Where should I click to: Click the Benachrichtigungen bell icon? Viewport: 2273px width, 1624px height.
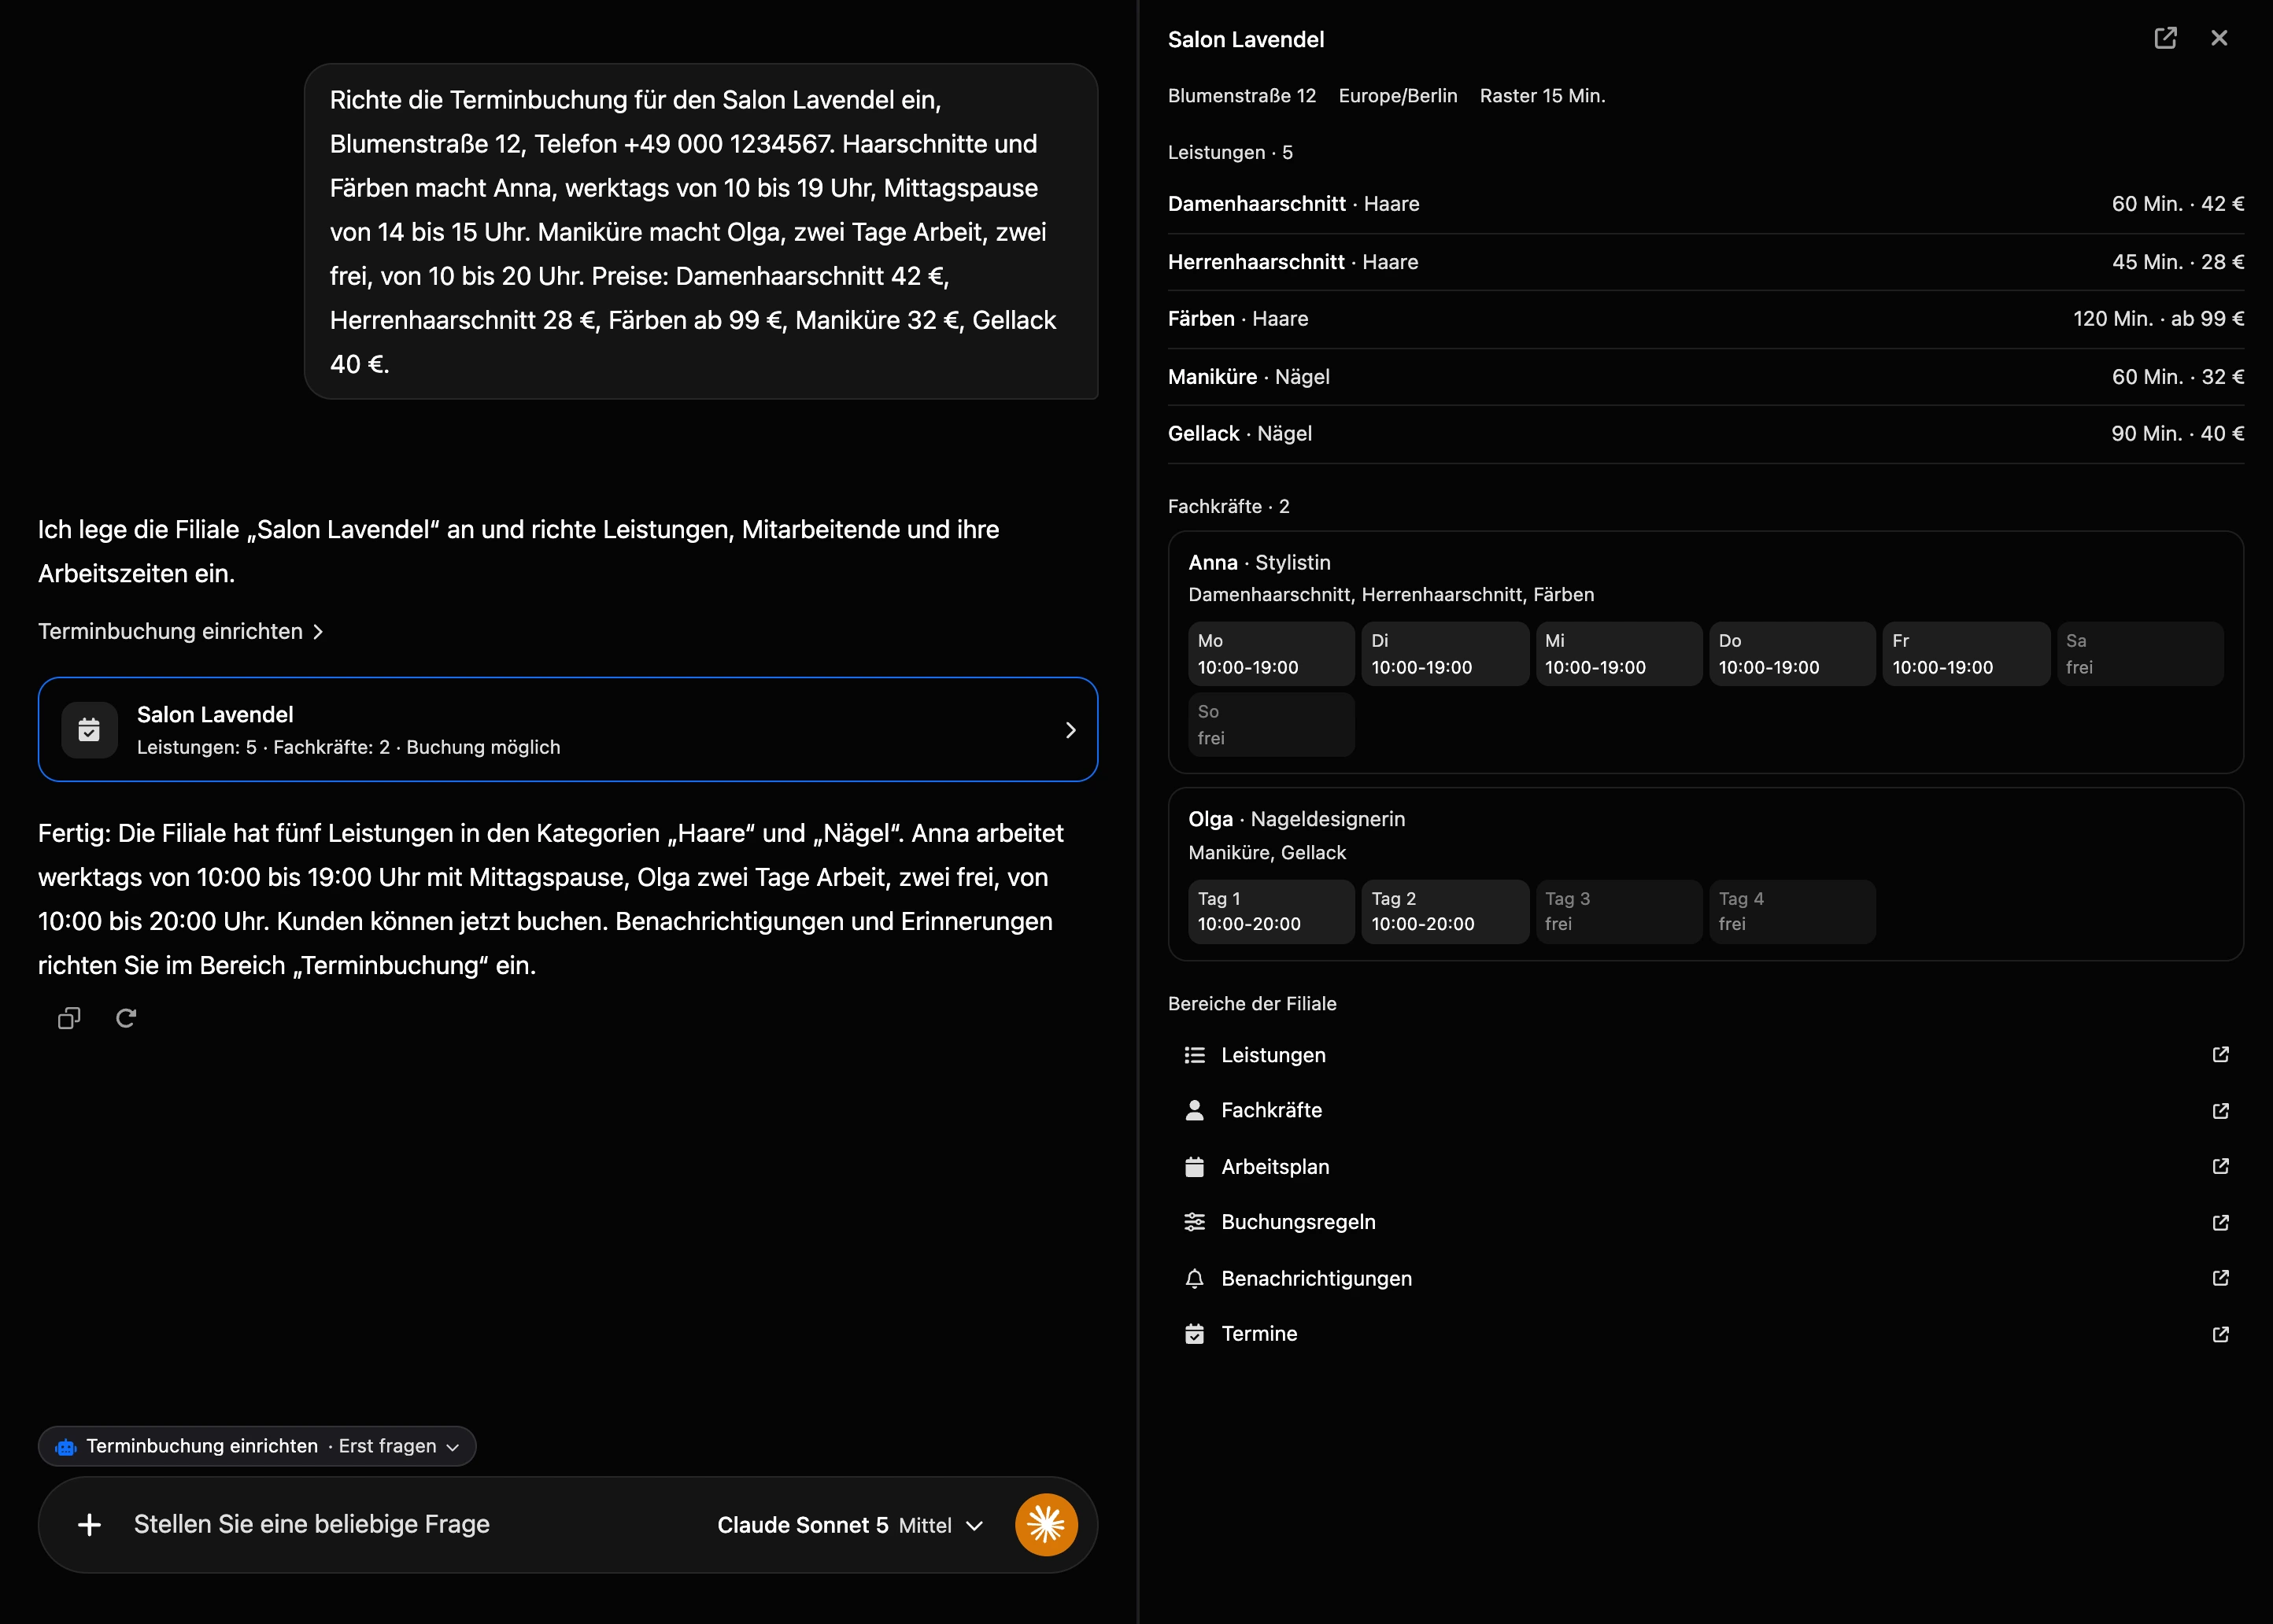1194,1278
